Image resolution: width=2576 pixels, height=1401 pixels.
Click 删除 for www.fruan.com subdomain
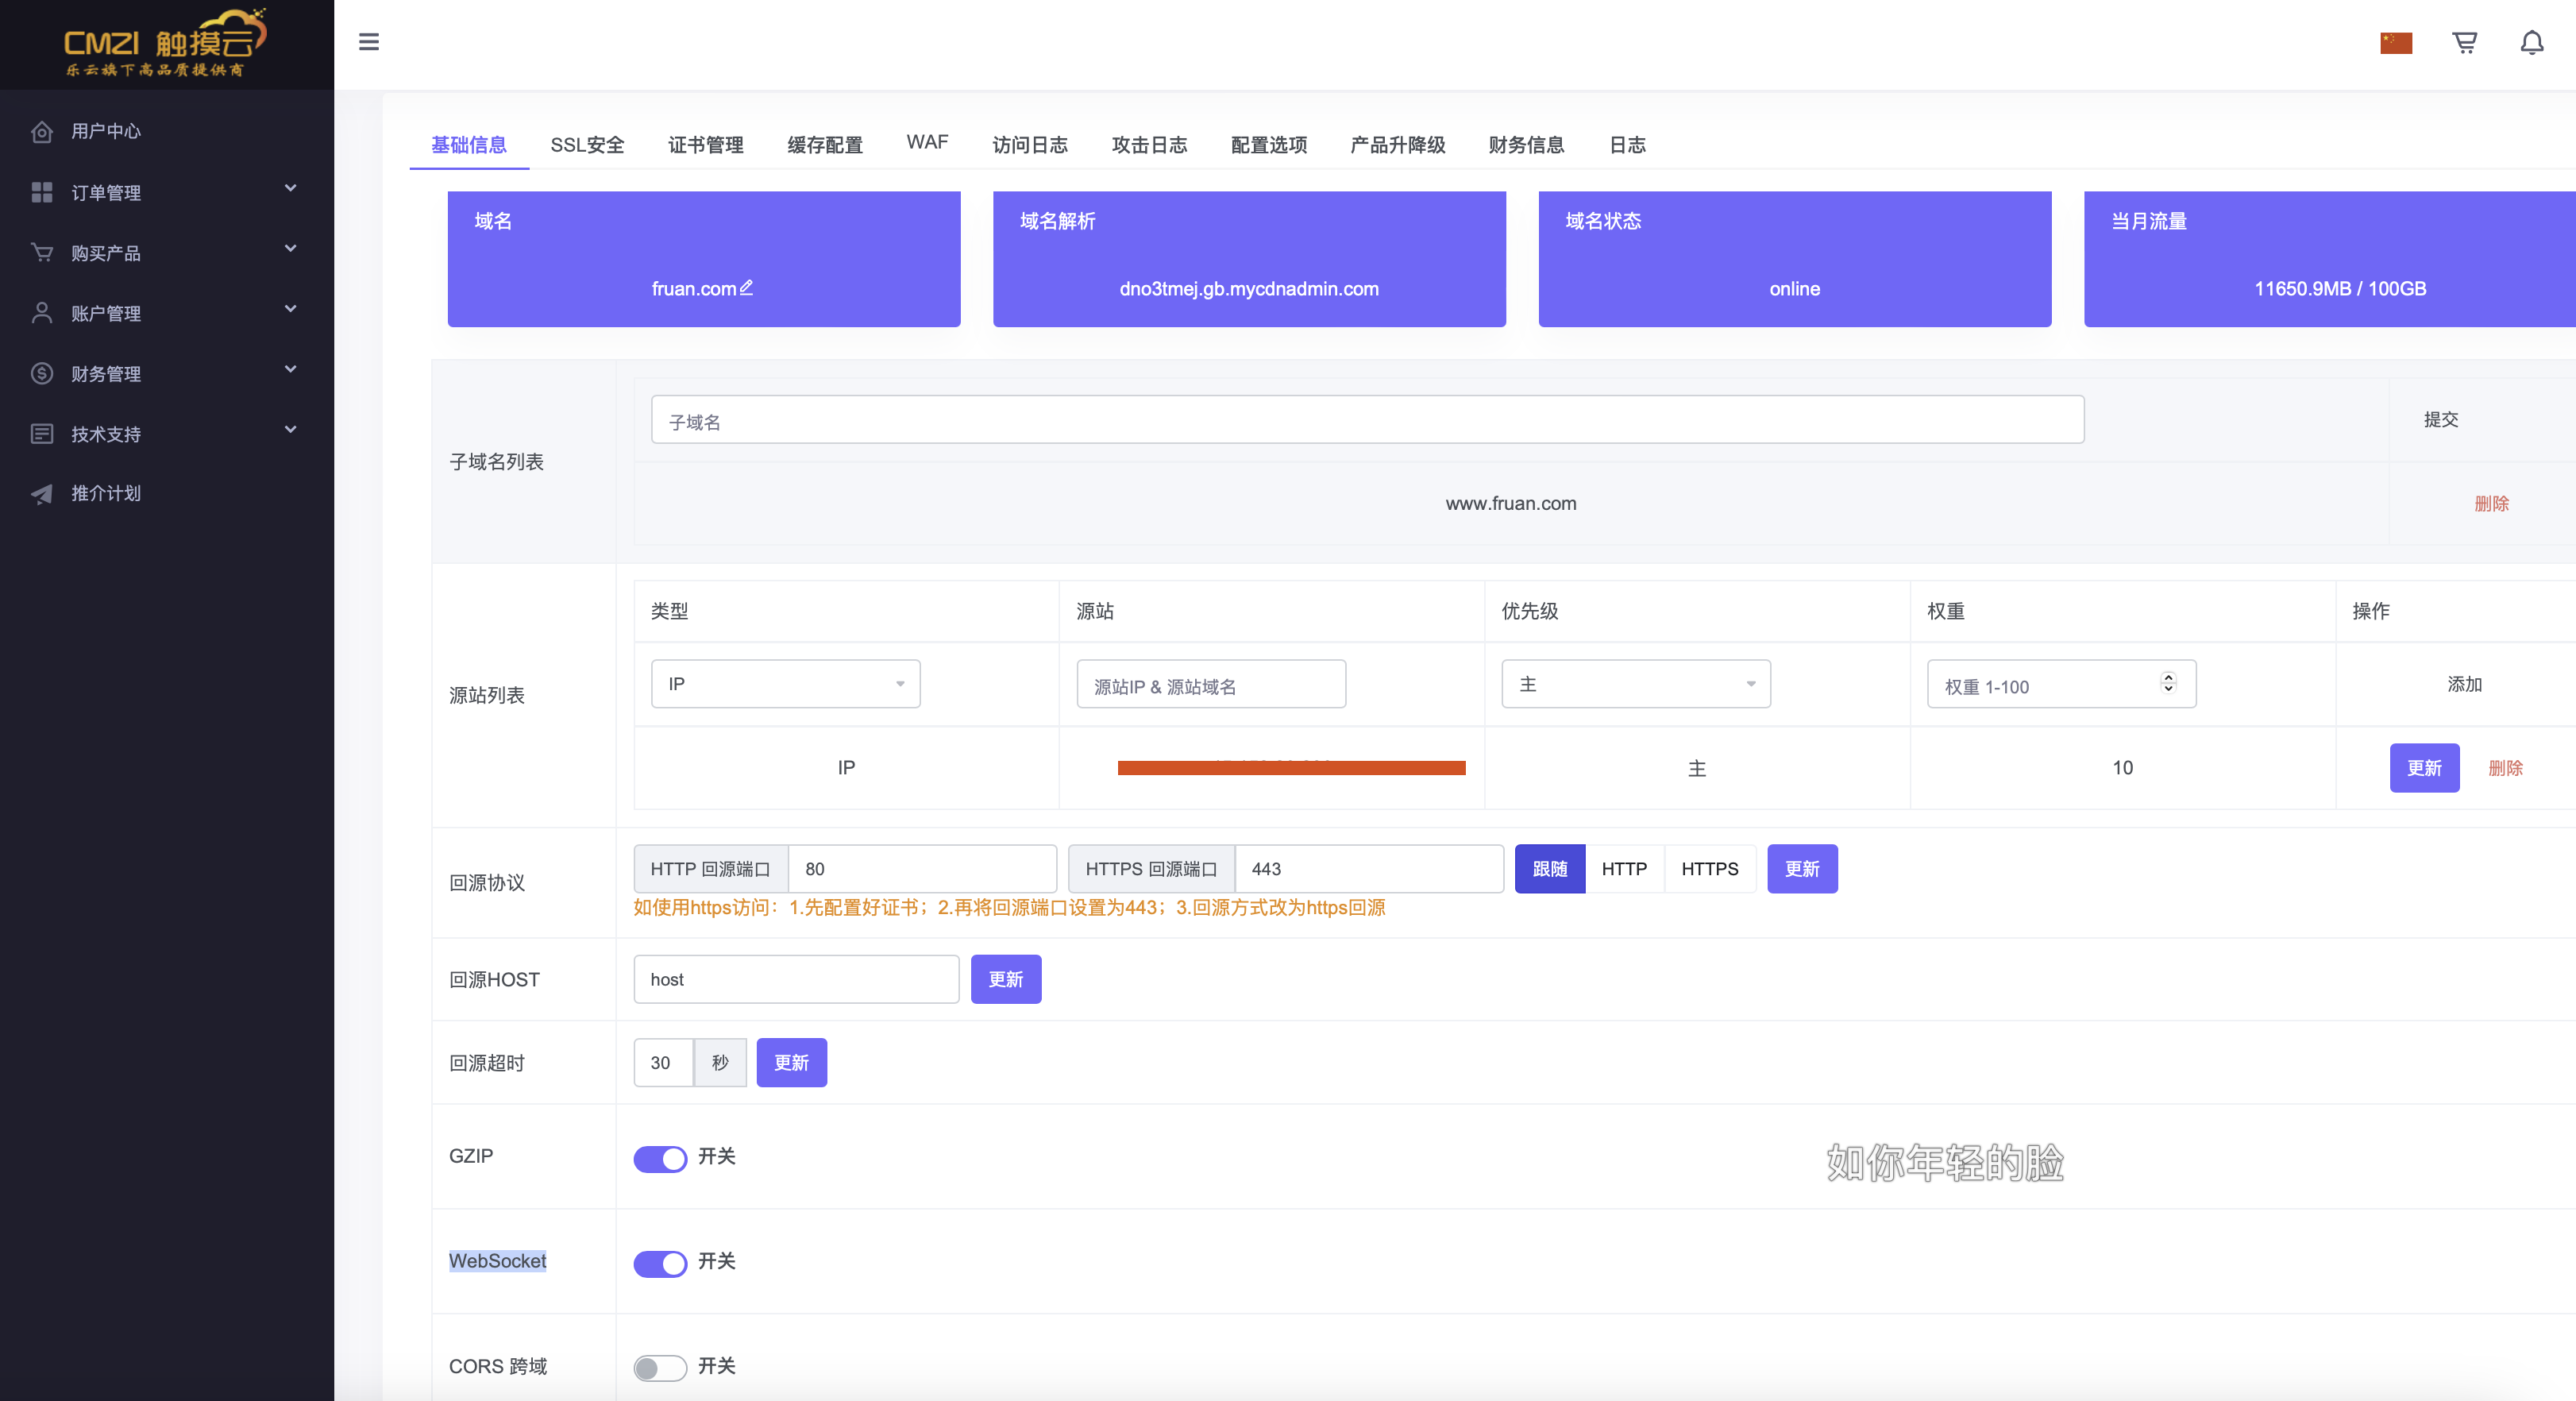[2492, 503]
